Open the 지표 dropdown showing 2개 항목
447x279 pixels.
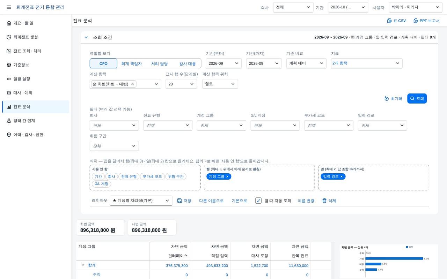pyautogui.click(x=367, y=63)
